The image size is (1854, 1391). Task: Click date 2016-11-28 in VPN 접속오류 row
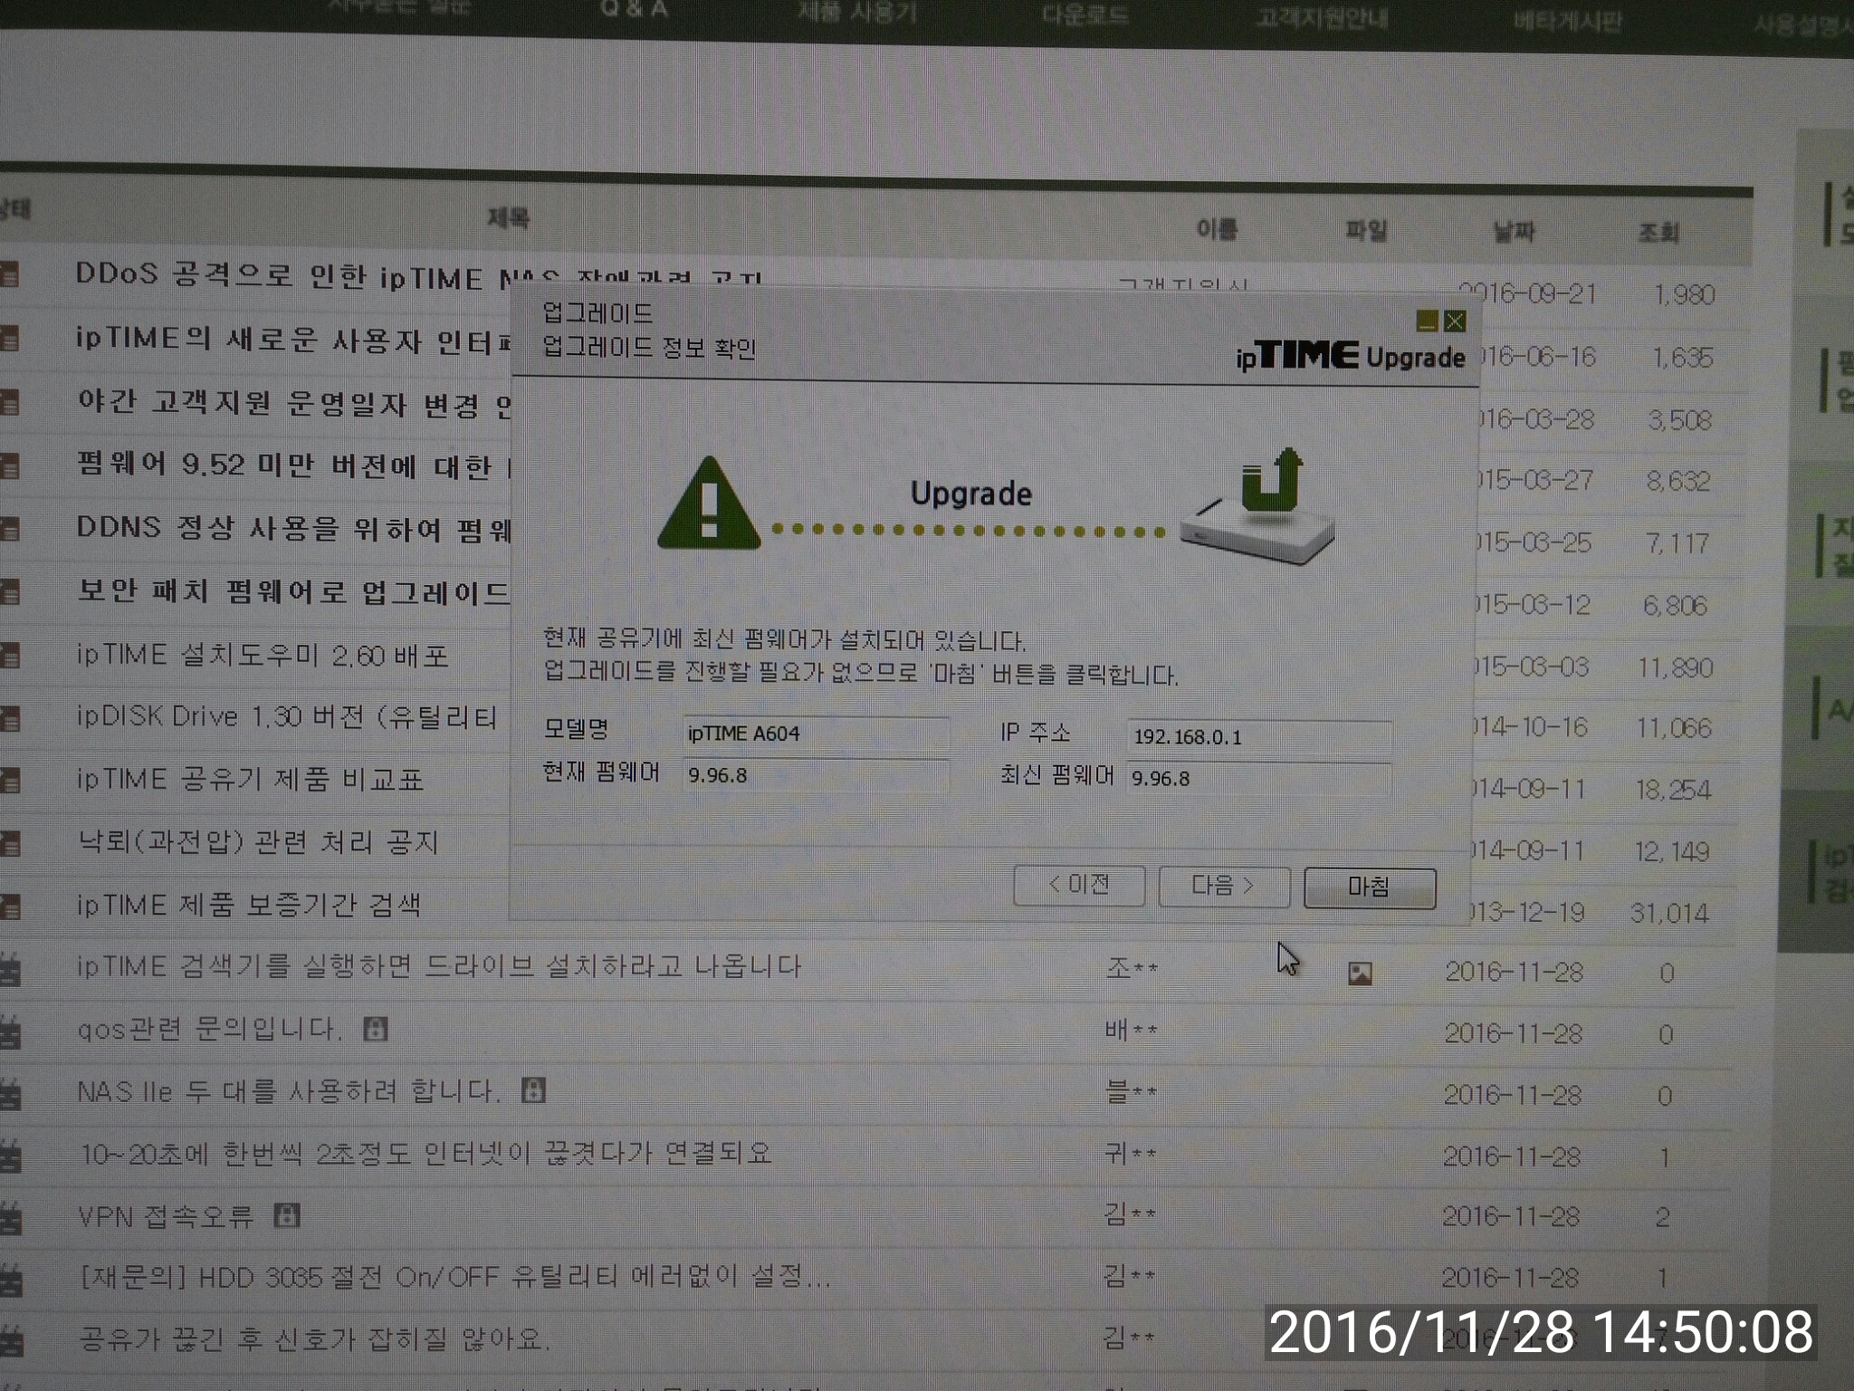[1511, 1216]
